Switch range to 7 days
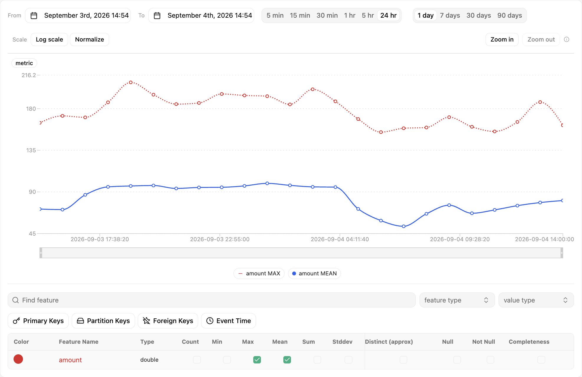 (450, 16)
